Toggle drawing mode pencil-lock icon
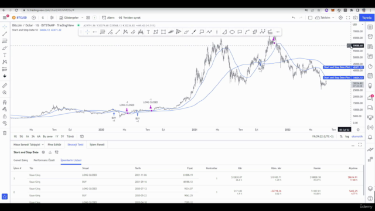Screen dimensions: 375x211 coord(5,110)
